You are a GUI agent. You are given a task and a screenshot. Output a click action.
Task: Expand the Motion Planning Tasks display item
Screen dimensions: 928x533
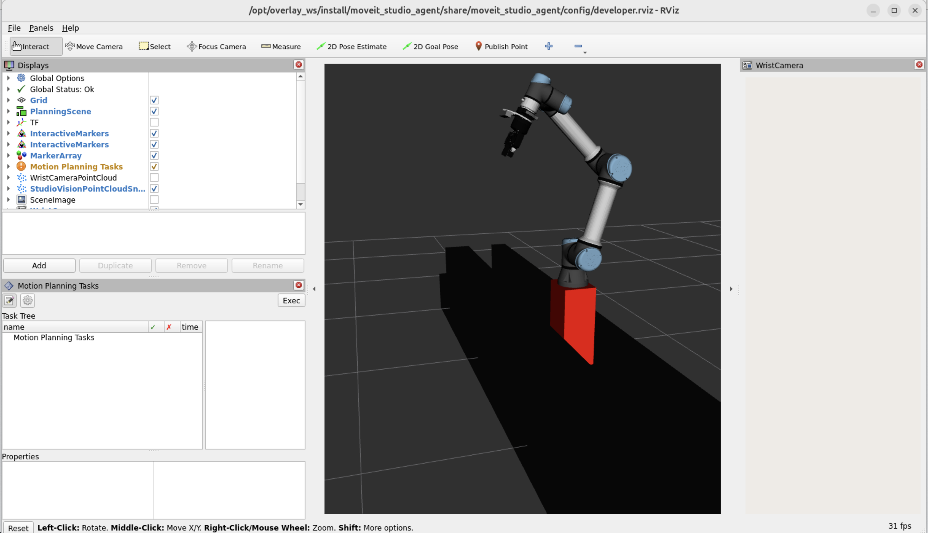8,166
